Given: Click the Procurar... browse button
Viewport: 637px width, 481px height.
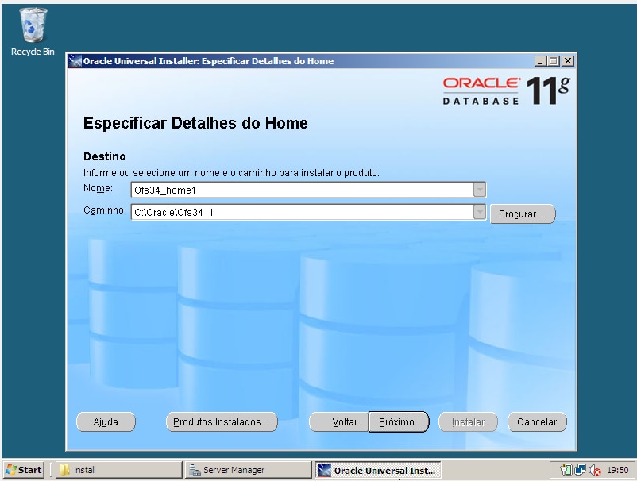Looking at the screenshot, I should [523, 214].
